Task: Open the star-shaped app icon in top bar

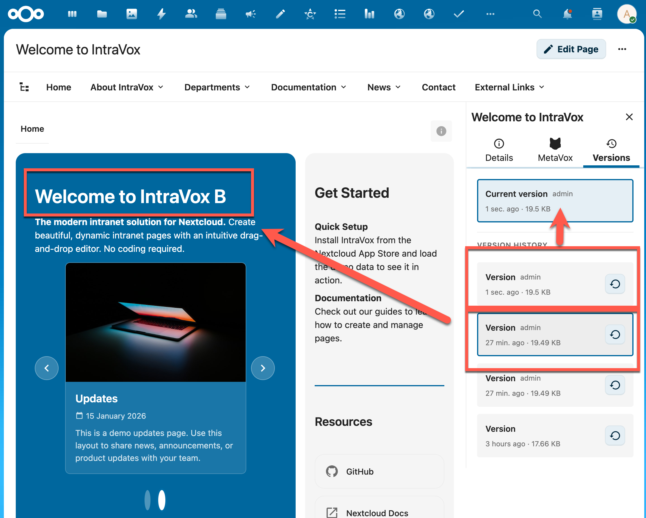Action: coord(310,14)
